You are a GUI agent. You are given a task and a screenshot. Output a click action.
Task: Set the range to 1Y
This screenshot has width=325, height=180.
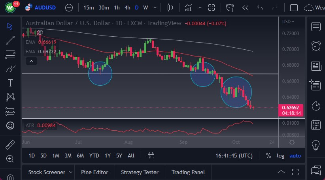pyautogui.click(x=108, y=156)
